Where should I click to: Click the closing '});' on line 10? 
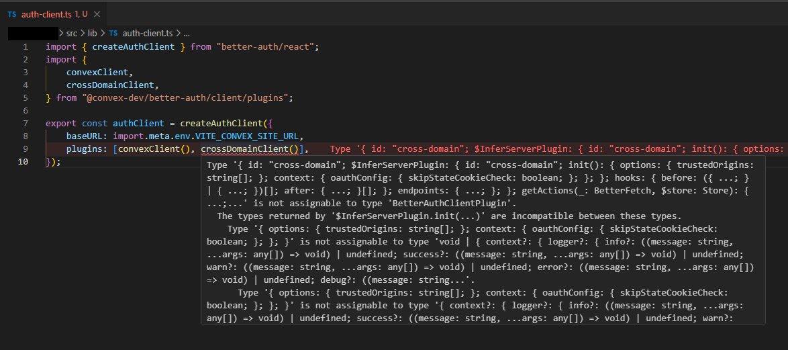[x=54, y=162]
